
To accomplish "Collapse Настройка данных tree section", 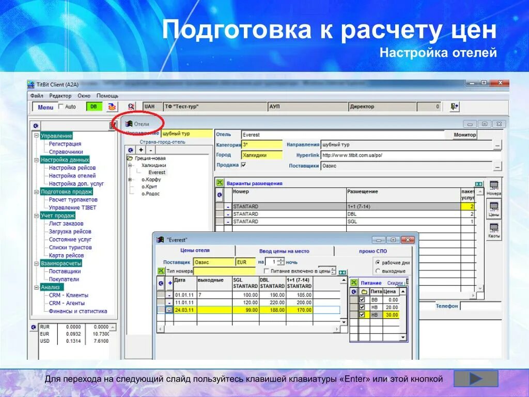I will tap(37, 160).
